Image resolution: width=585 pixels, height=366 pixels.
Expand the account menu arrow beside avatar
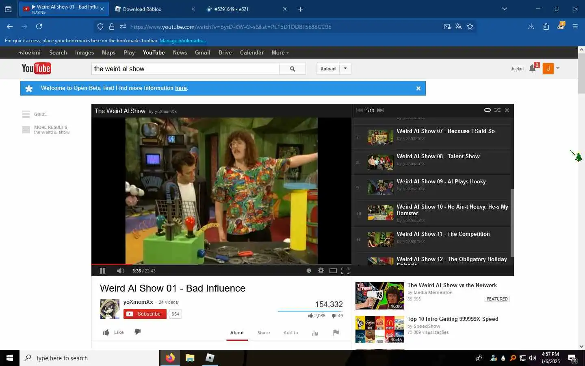[558, 68]
